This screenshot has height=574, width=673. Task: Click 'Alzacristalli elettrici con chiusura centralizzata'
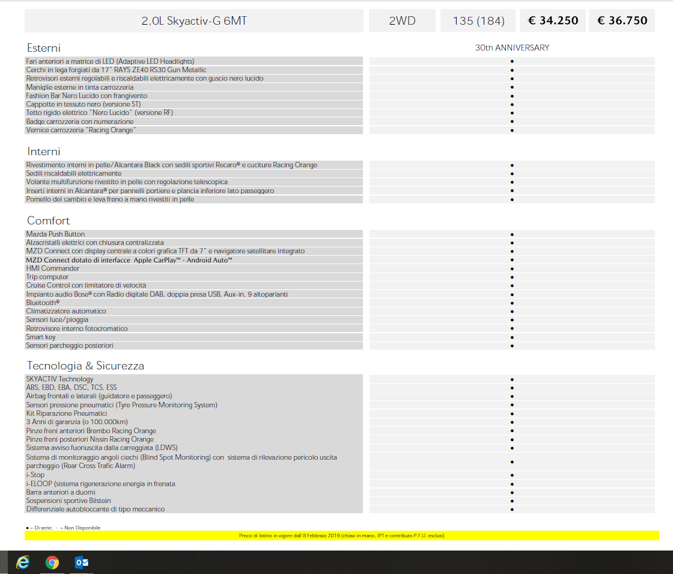pos(193,242)
